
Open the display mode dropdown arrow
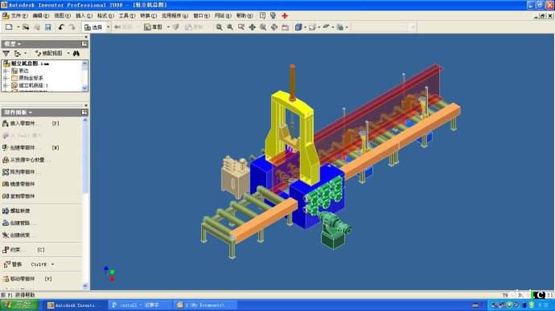pyautogui.click(x=305, y=27)
